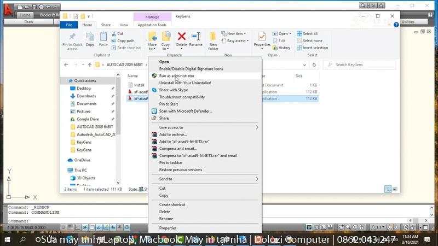Click the New folder icon
The width and height of the screenshot is (438, 246).
213,41
